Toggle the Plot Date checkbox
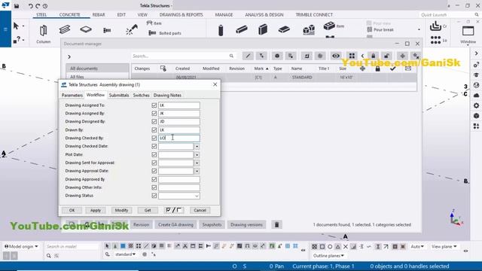Image resolution: width=482 pixels, height=271 pixels. coord(154,154)
